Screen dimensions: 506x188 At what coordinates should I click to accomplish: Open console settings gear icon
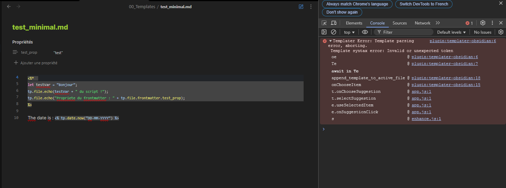(501, 32)
